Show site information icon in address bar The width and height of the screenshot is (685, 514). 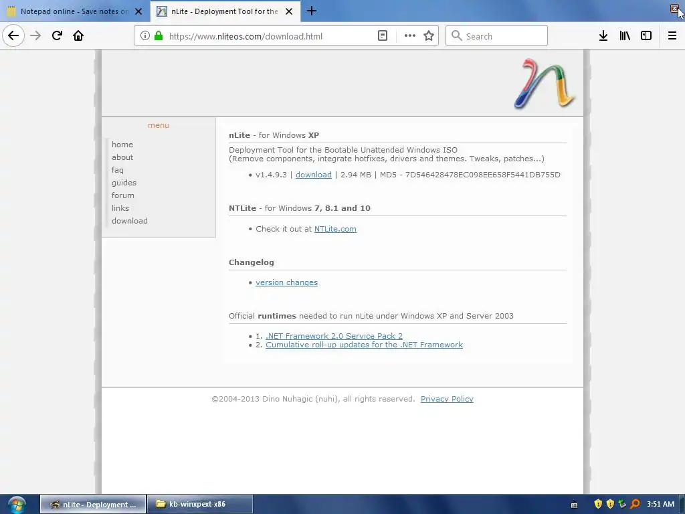(x=145, y=36)
